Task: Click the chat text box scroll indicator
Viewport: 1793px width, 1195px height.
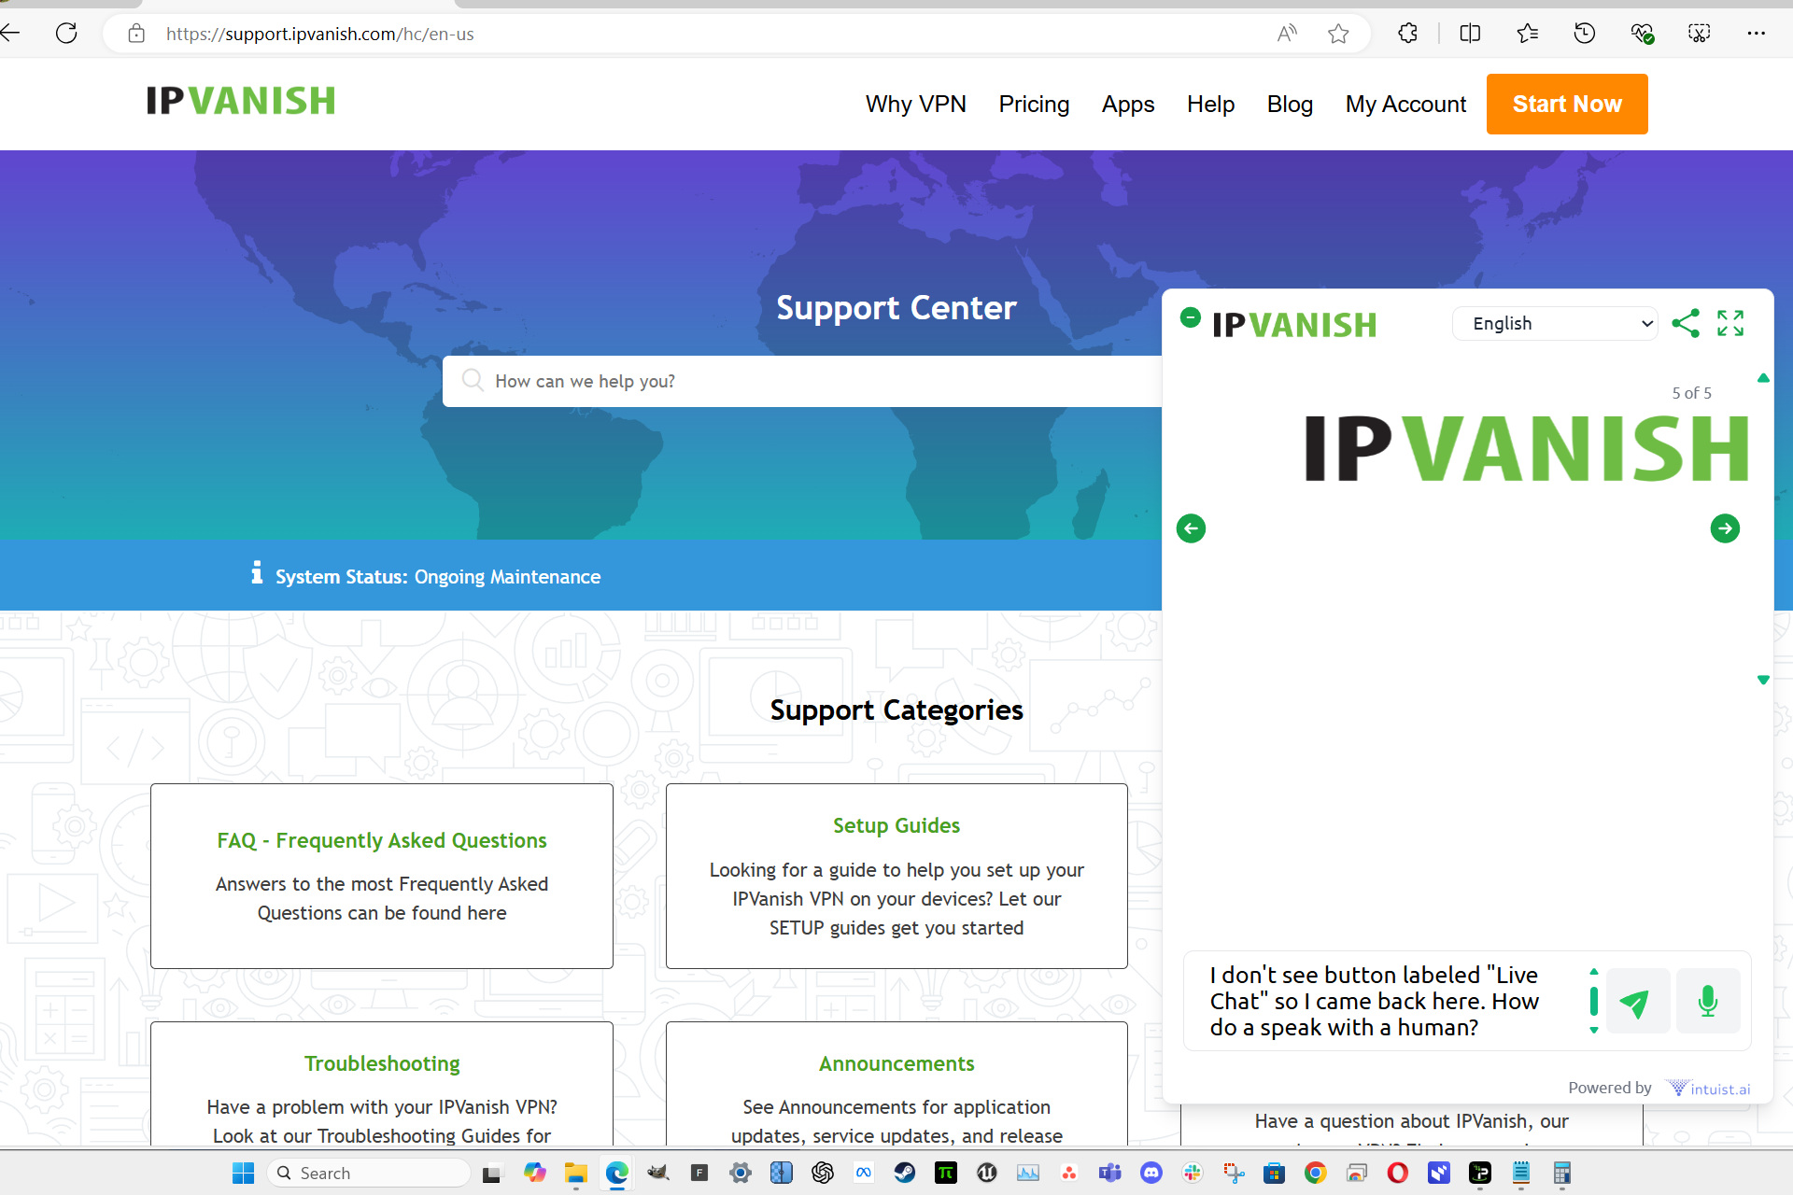Action: tap(1594, 1001)
